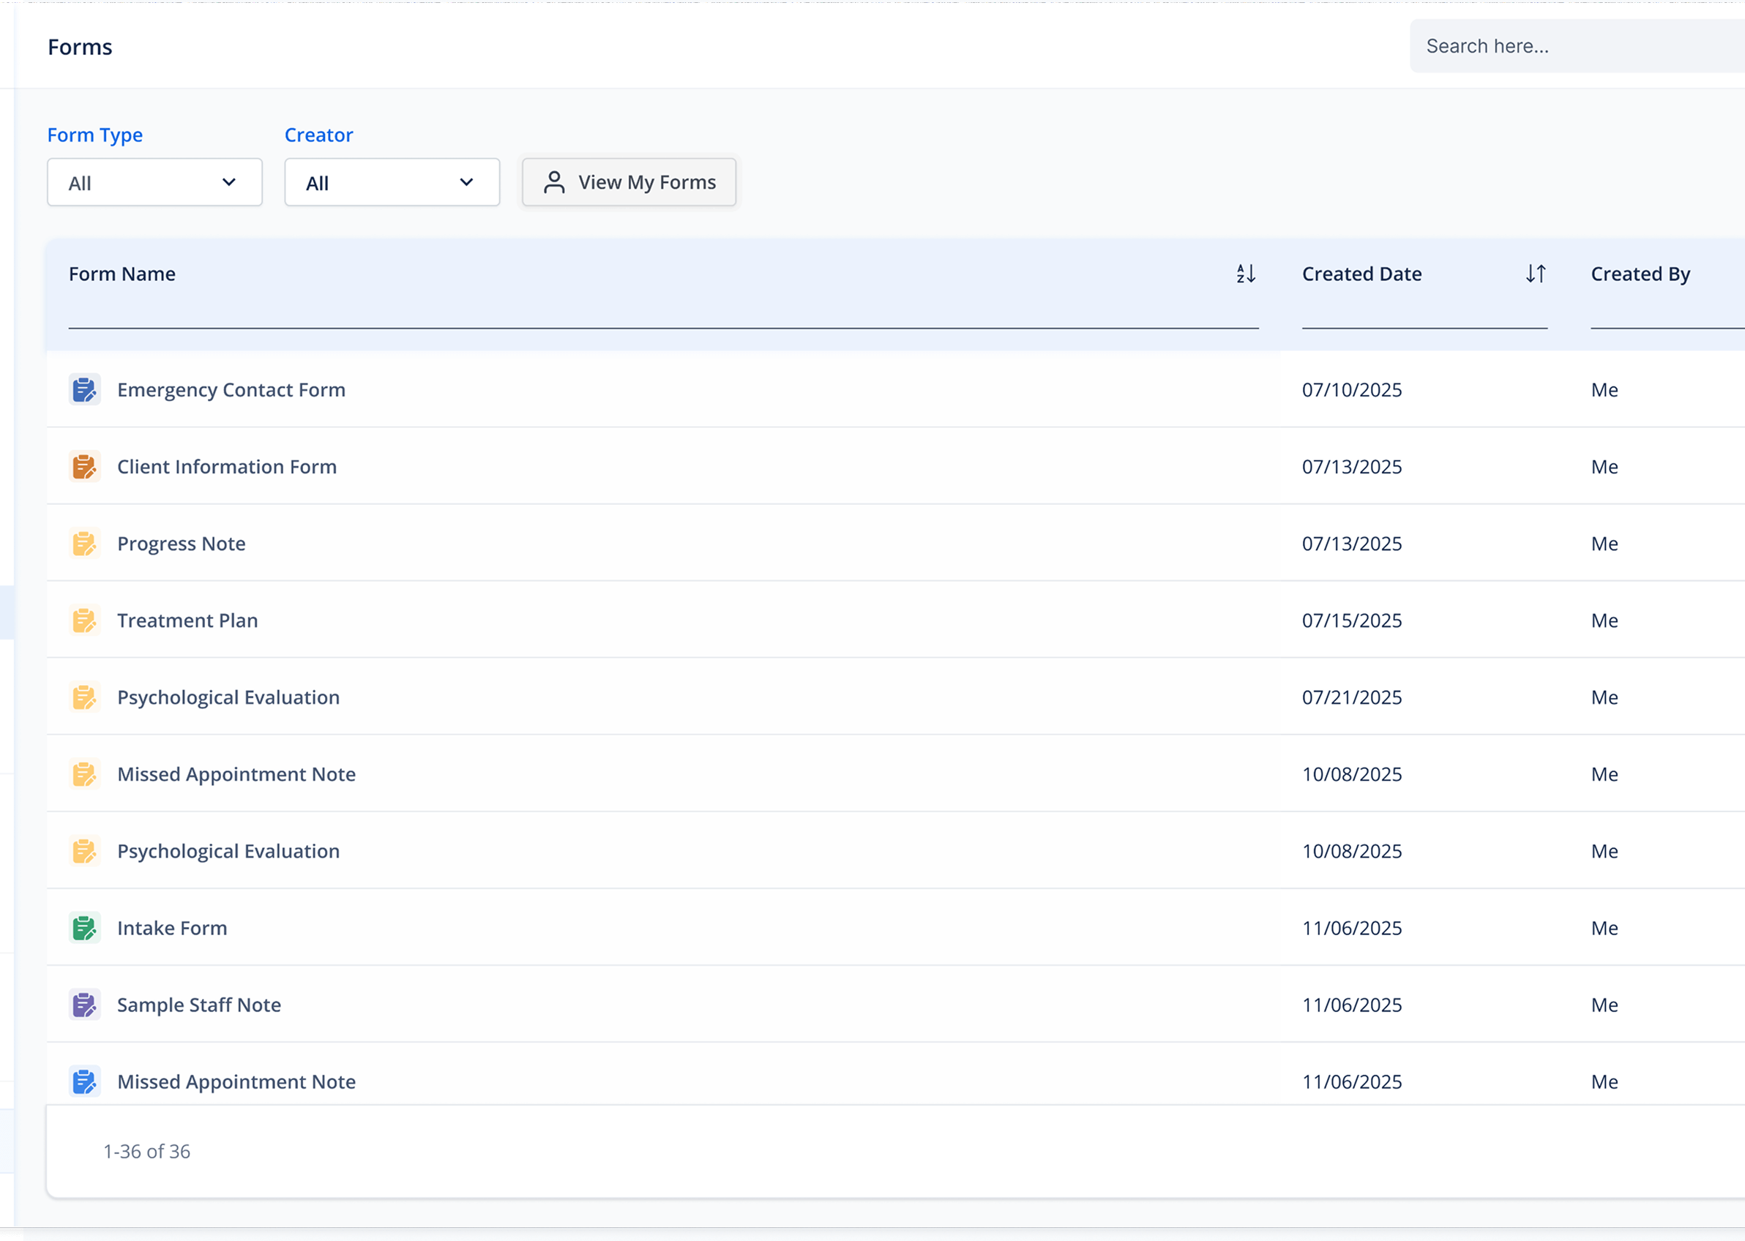Click the Form Name column header
The image size is (1745, 1241).
click(x=122, y=274)
